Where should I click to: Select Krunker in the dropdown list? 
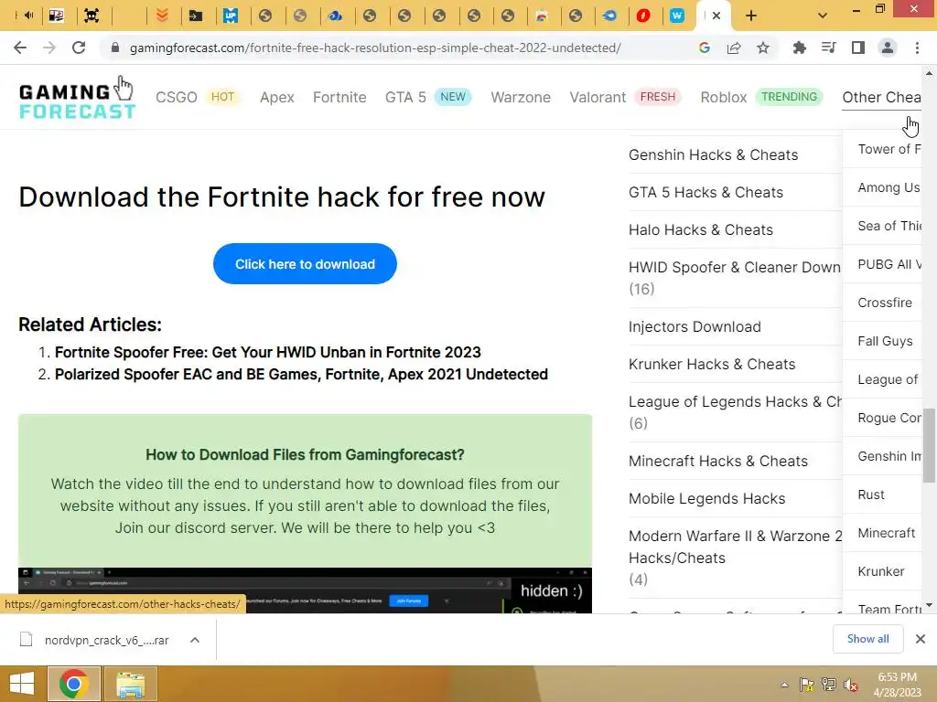pos(881,571)
